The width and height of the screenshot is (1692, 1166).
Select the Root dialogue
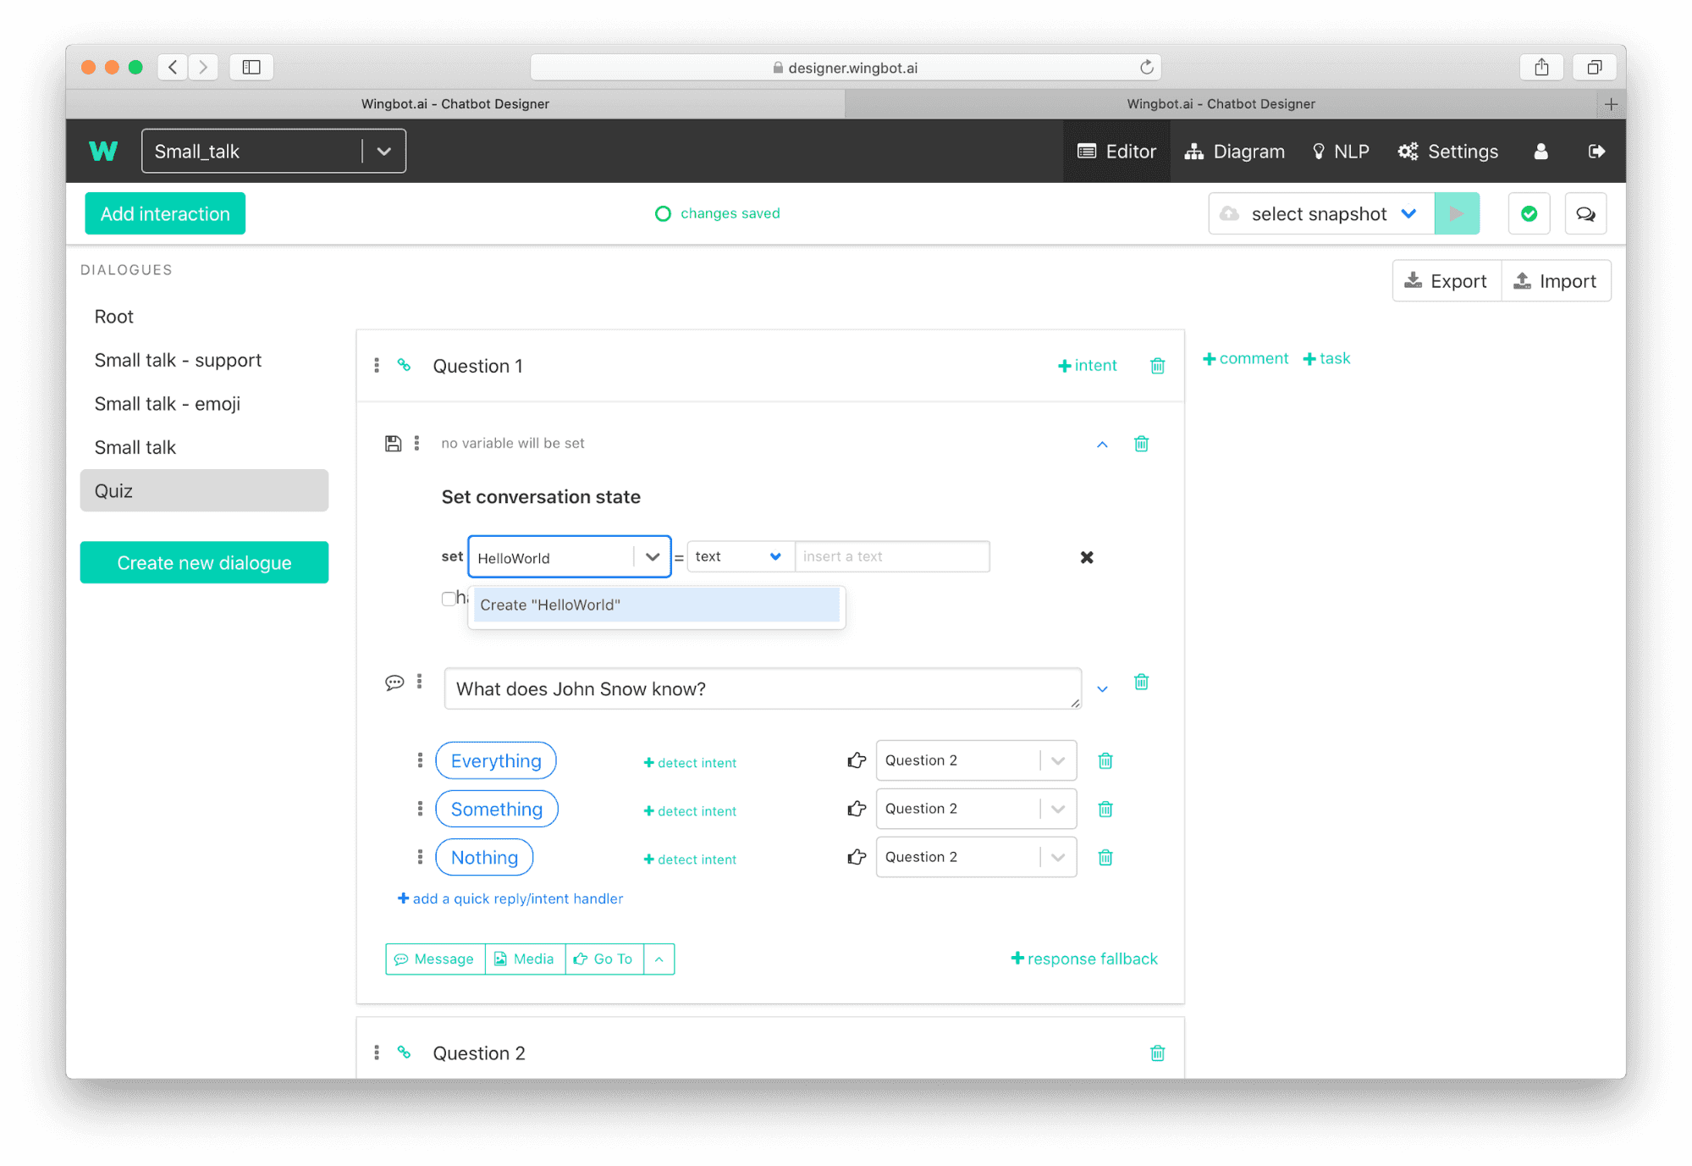click(x=114, y=317)
